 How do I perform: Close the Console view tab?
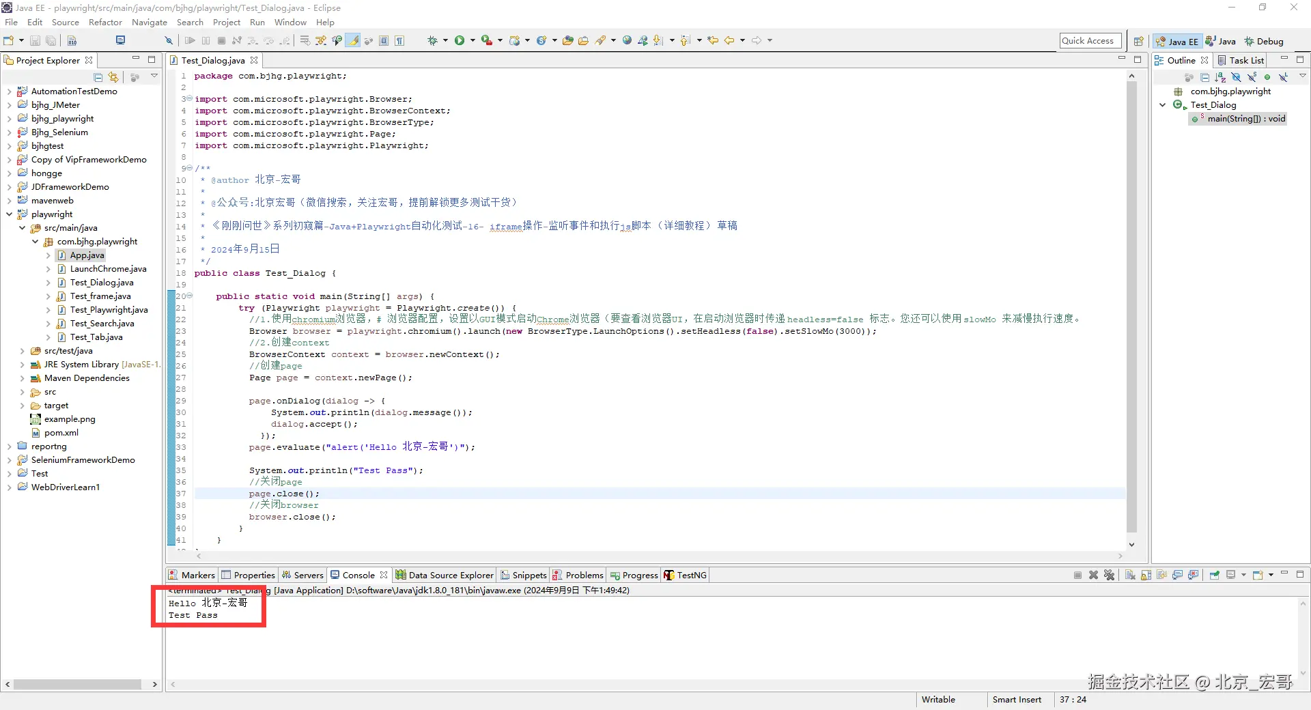pyautogui.click(x=384, y=575)
